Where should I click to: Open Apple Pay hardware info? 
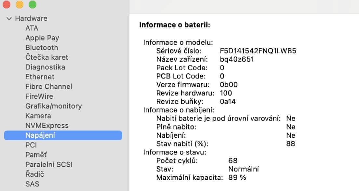[42, 38]
